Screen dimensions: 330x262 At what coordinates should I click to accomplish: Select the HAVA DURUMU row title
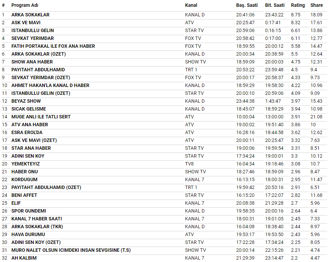click(x=28, y=234)
